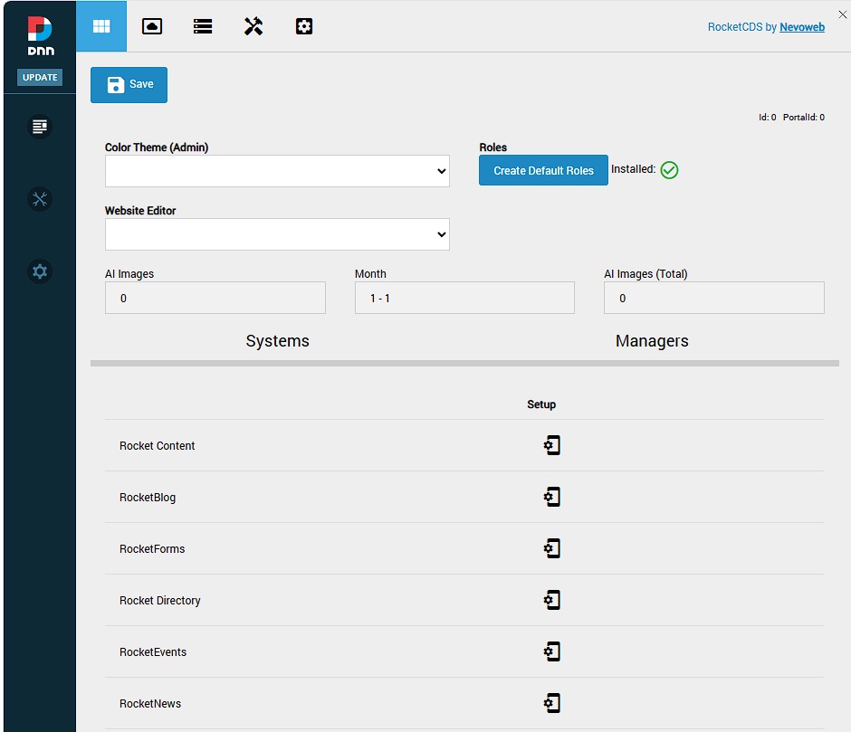Open the gear box settings tab icon
851x732 pixels.
pyautogui.click(x=304, y=26)
